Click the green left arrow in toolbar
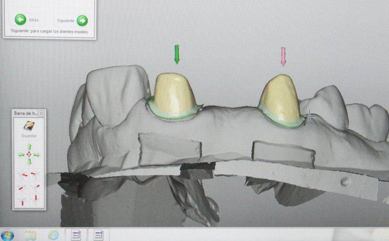This screenshot has width=389, height=241. (21, 155)
